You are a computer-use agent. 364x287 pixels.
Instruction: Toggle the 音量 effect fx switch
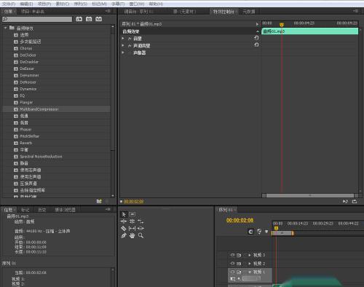130,39
